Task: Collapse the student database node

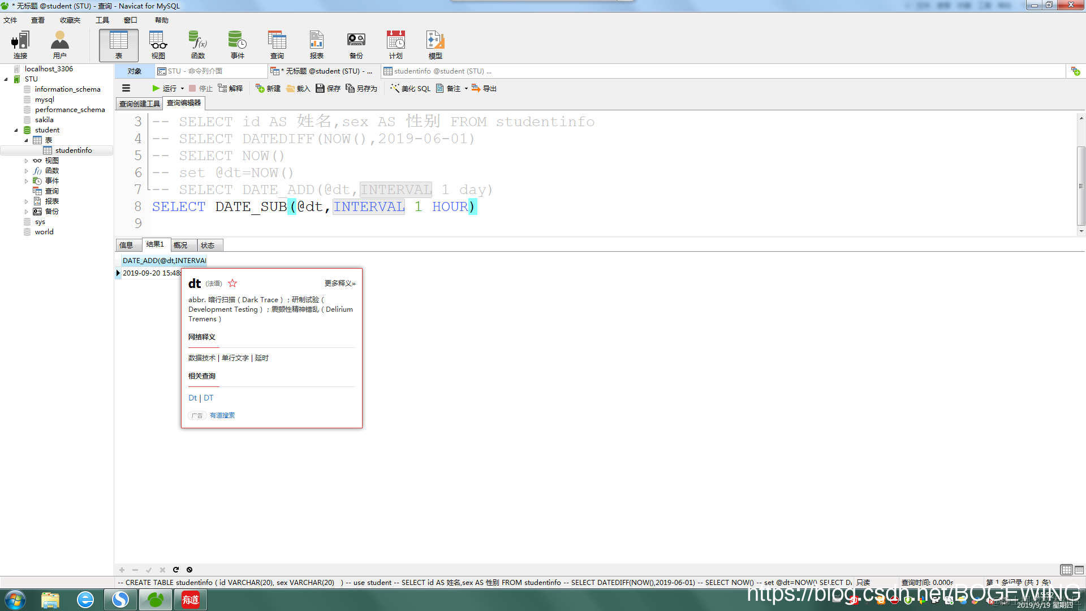Action: coord(16,130)
